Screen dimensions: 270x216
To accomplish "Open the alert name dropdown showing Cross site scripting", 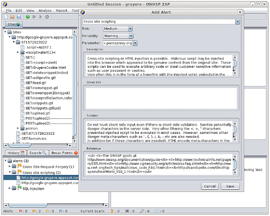I will pyautogui.click(x=238, y=21).
